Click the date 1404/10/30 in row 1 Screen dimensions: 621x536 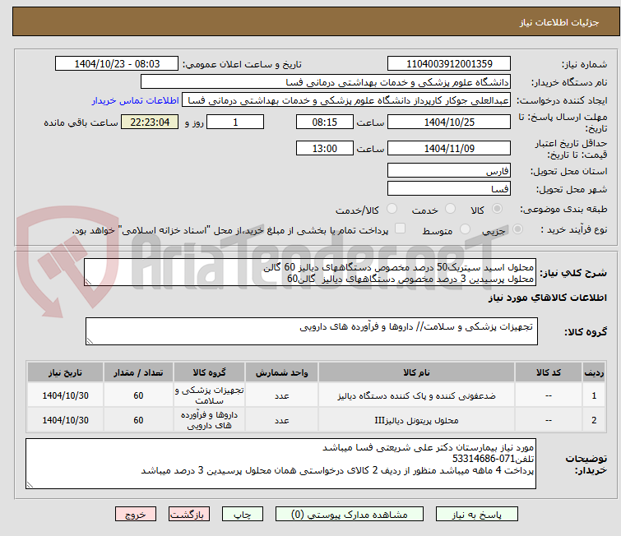pyautogui.click(x=65, y=395)
